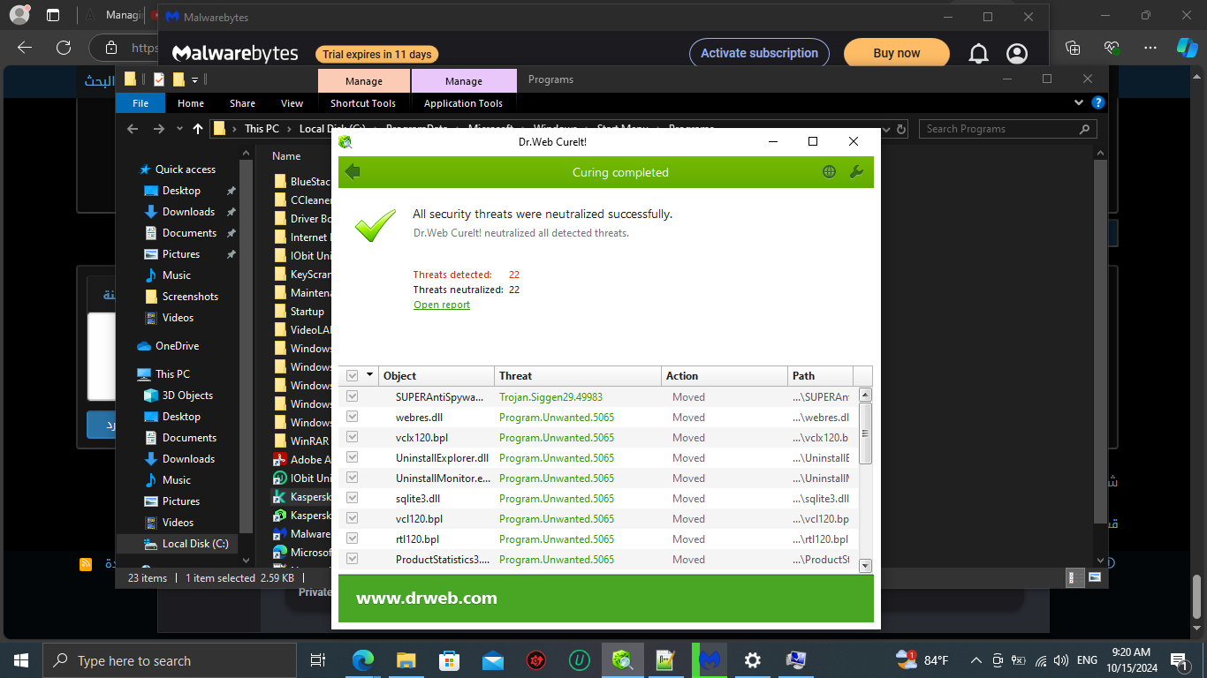Screen dimensions: 1207x678
Task: Collapse the Explorer ribbon chevron
Action: point(1079,102)
